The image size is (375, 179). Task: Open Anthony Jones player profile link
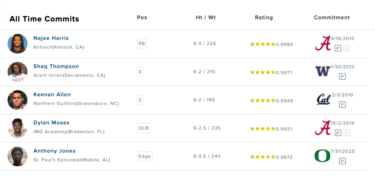click(54, 151)
